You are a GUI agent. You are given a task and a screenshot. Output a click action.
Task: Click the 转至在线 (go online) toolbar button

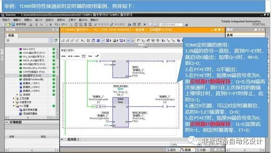coord(102,25)
